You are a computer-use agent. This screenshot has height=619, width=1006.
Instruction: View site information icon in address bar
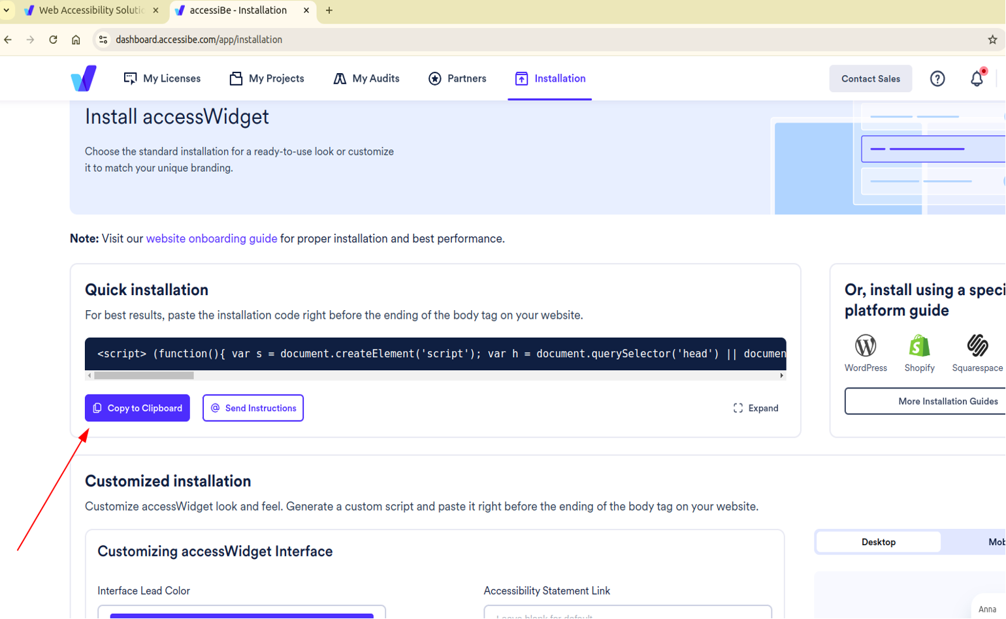point(103,40)
